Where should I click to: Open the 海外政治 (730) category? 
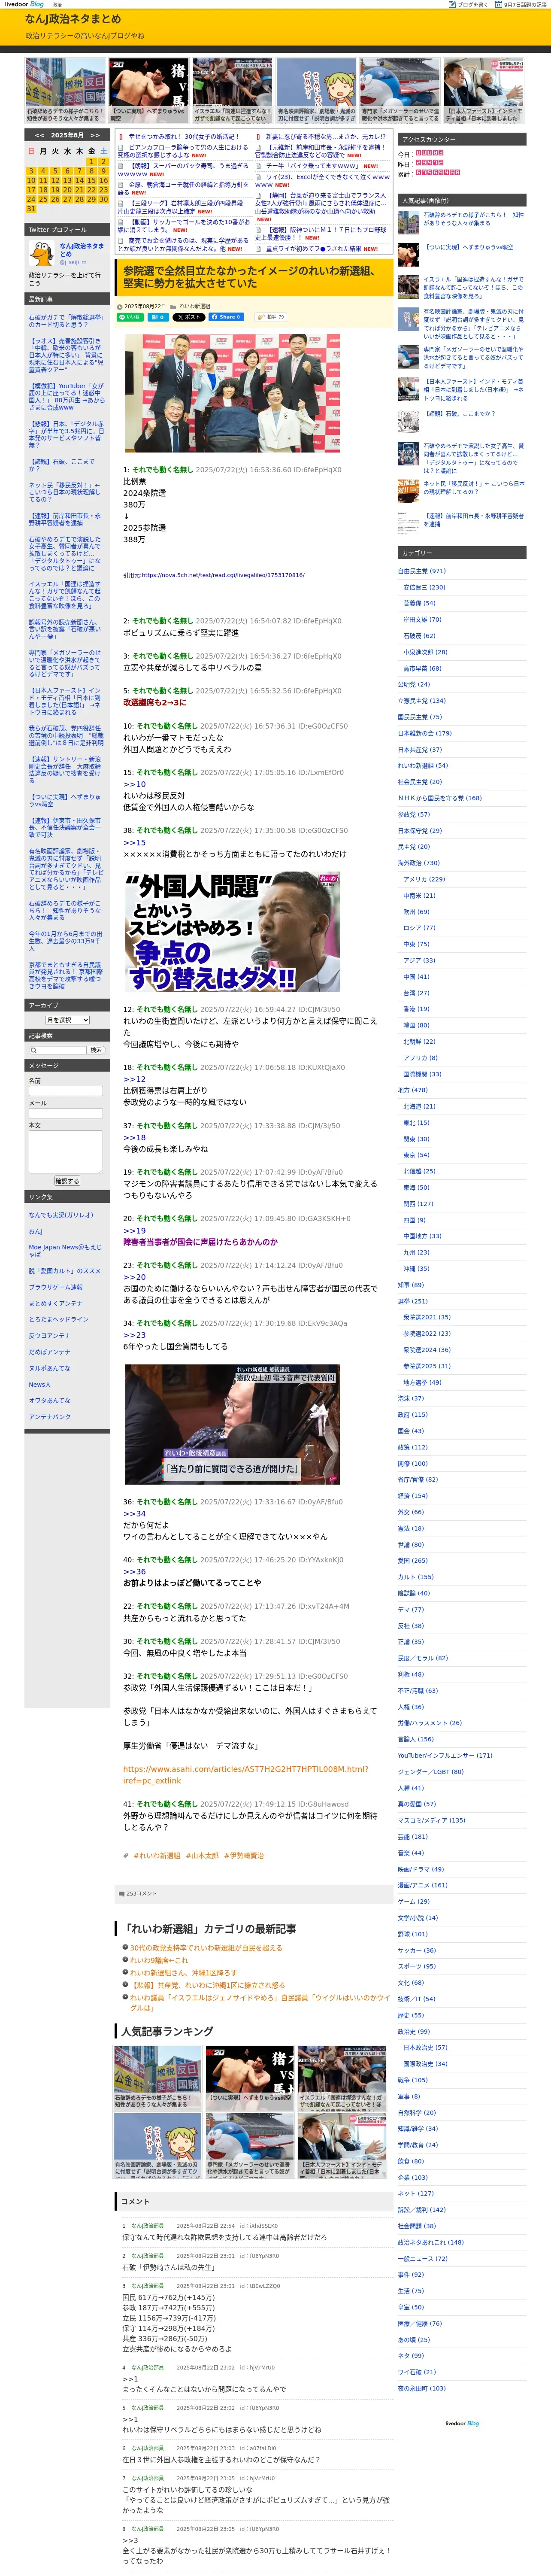point(418,862)
